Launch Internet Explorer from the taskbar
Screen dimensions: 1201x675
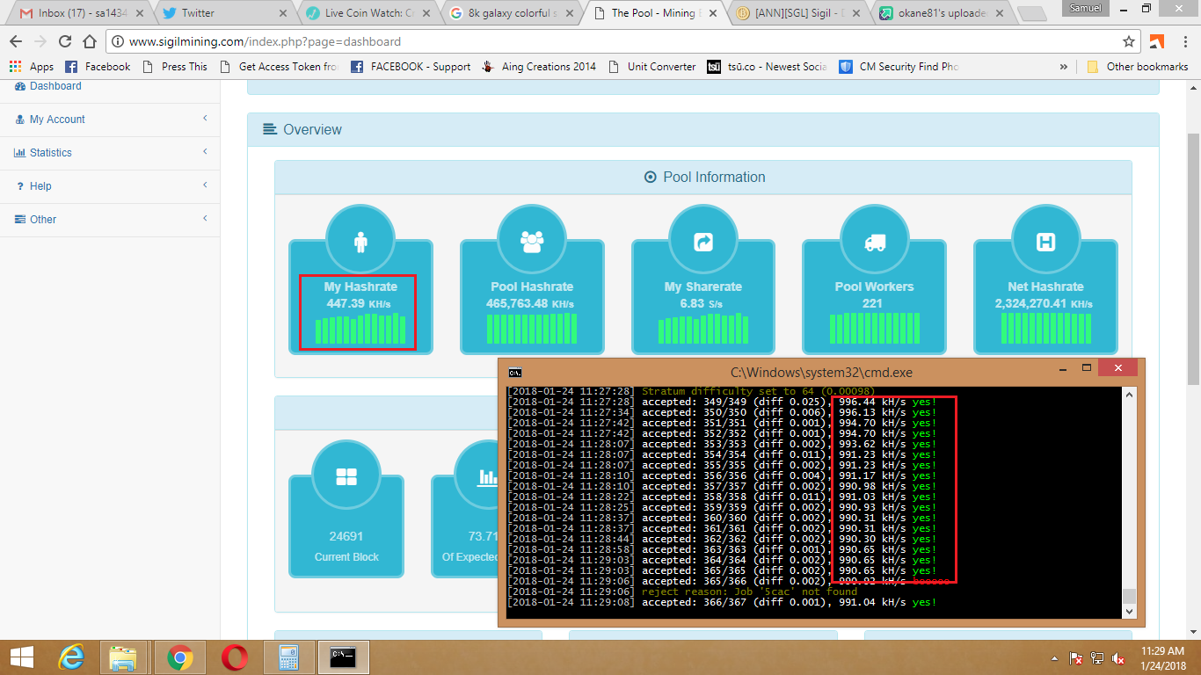click(x=71, y=657)
